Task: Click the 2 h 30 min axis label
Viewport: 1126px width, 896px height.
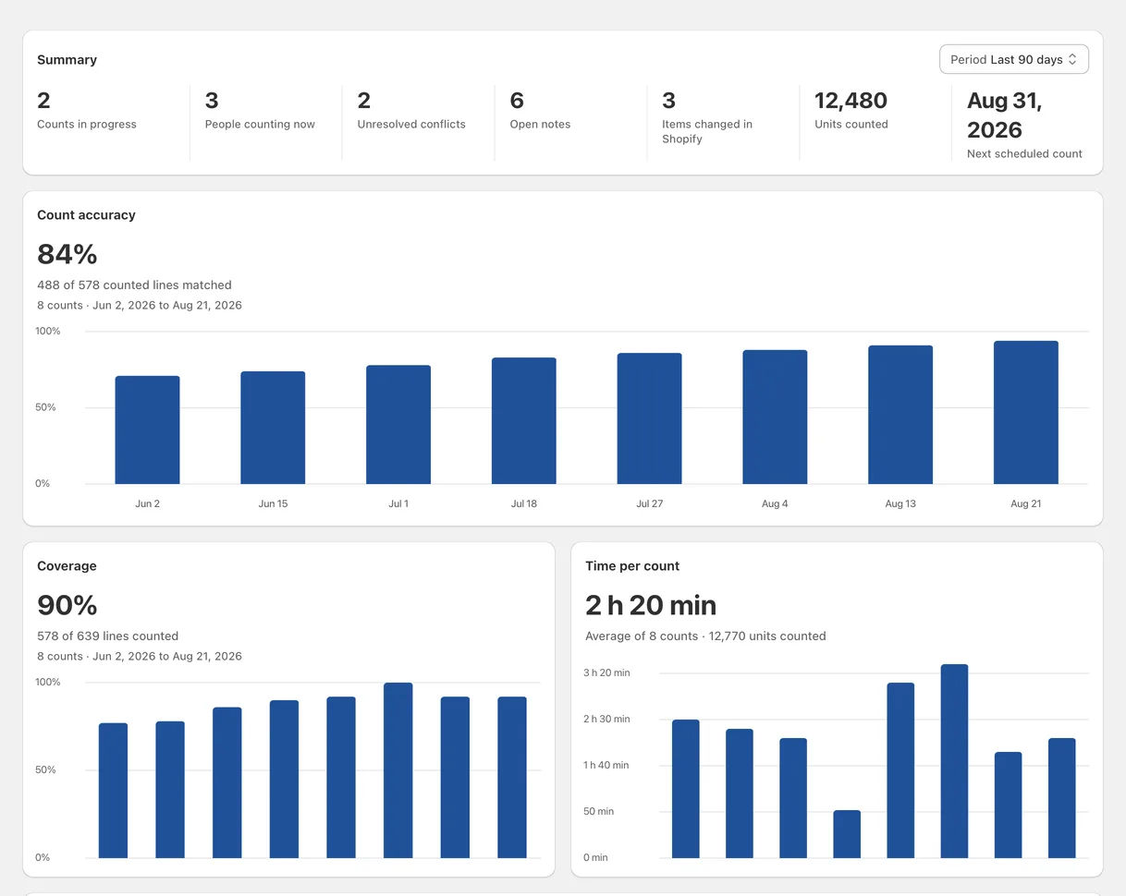Action: click(x=606, y=719)
